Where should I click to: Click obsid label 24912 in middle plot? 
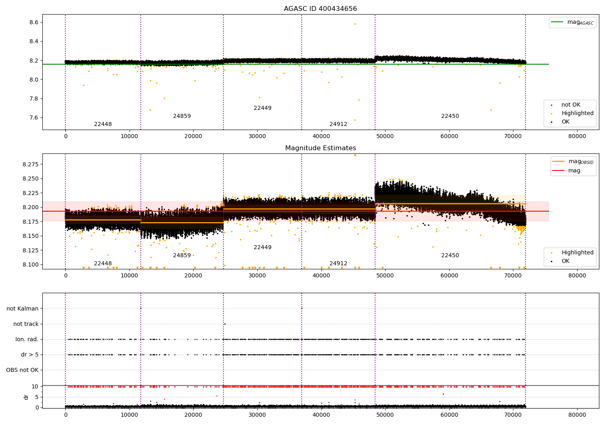click(x=338, y=264)
